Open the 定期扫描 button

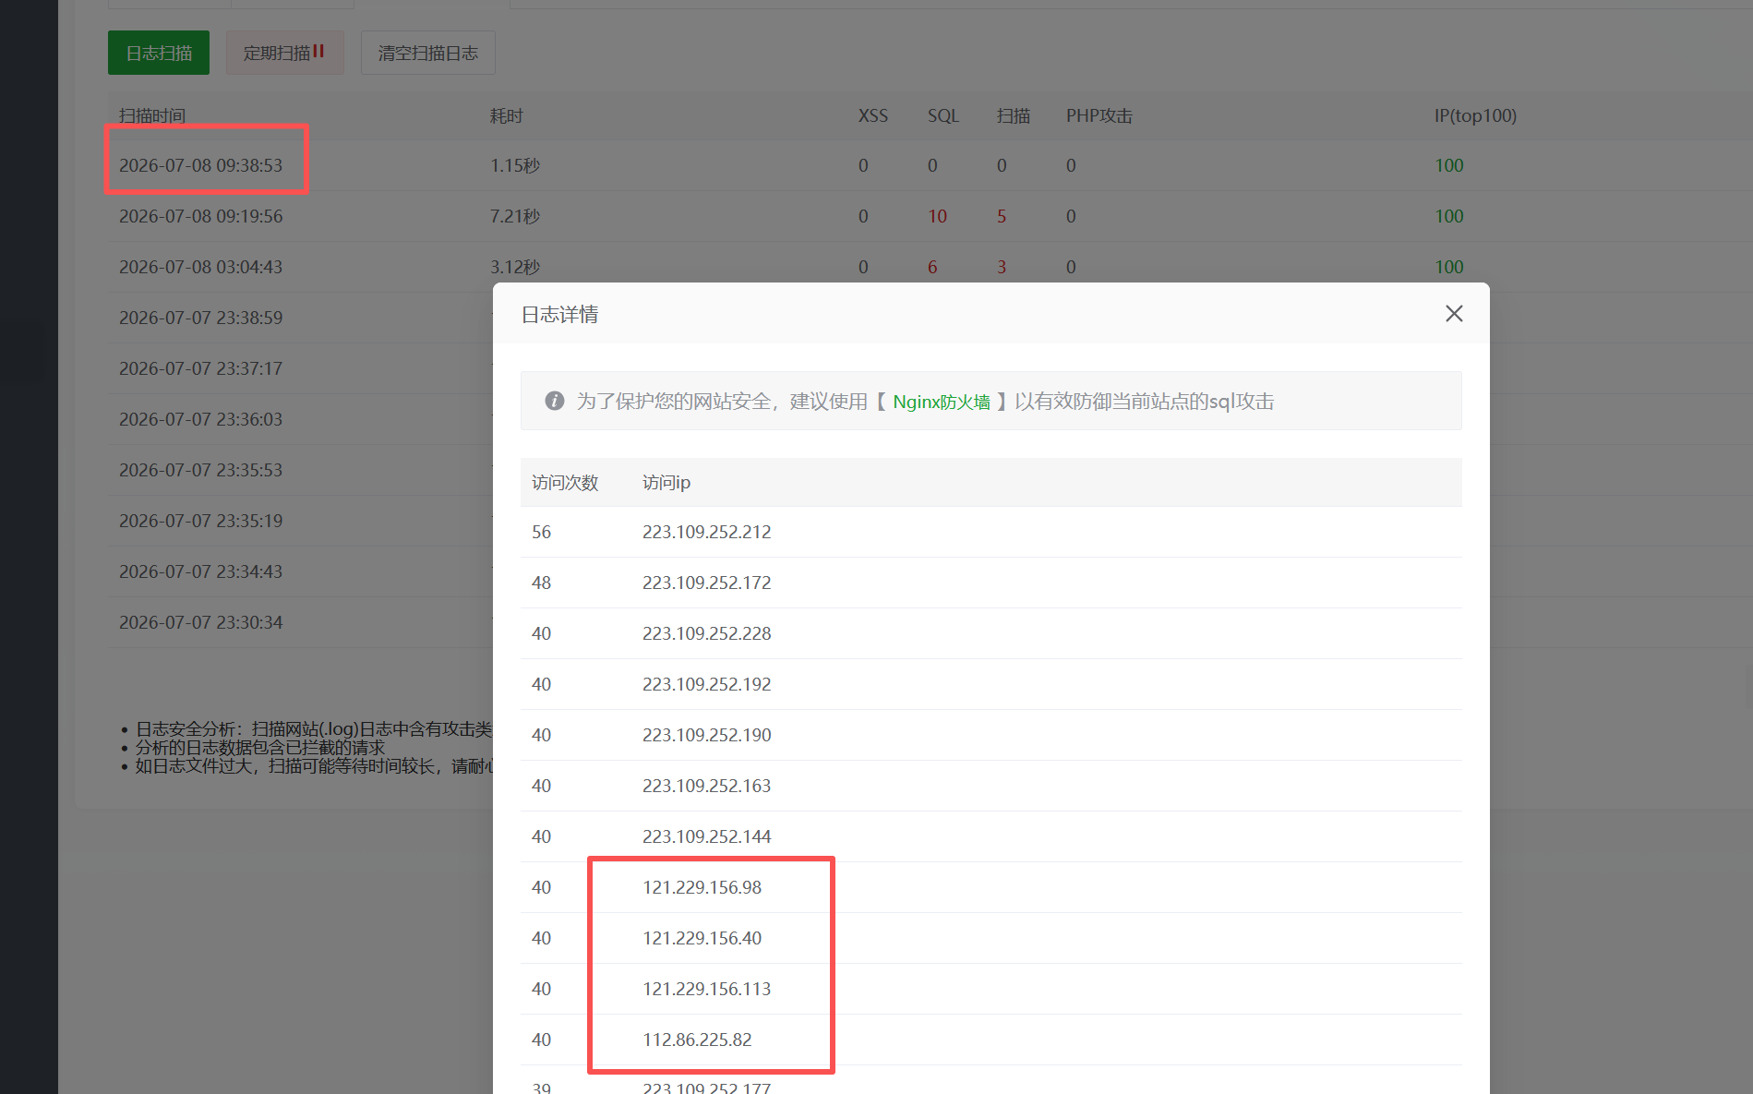[x=284, y=53]
